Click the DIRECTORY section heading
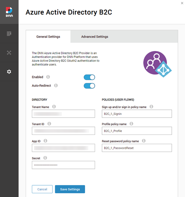This screenshot has height=197, width=185. pos(40,100)
